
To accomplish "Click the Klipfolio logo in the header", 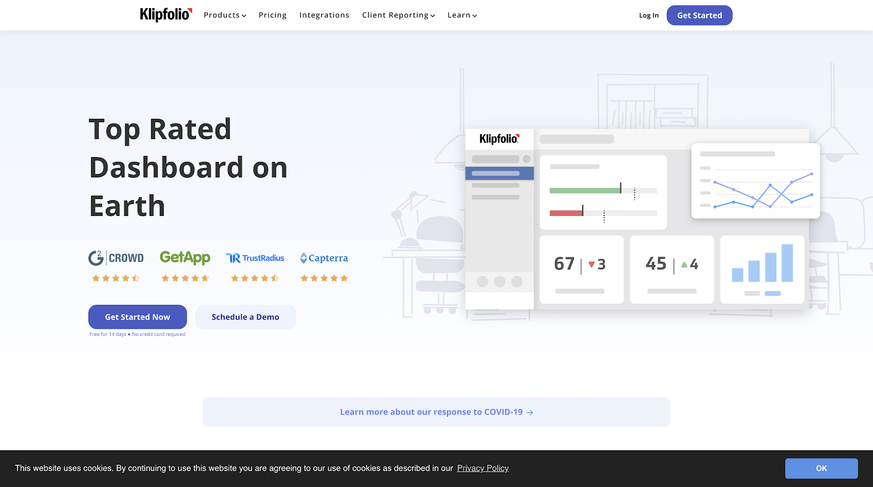I will pos(166,15).
